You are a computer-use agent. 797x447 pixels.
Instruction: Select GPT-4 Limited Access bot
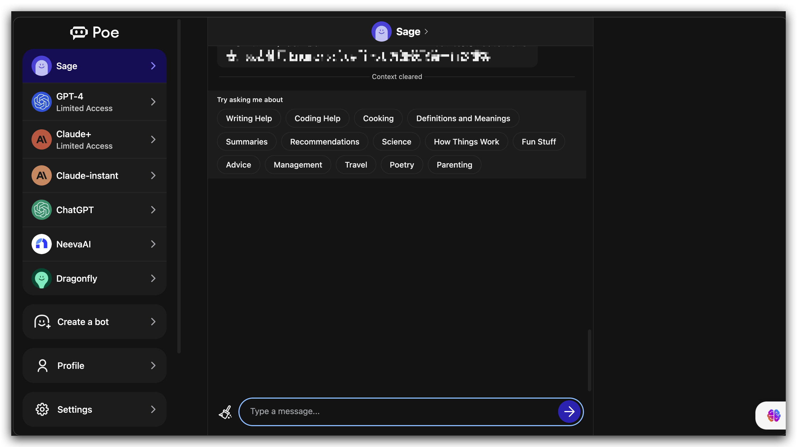pos(95,102)
